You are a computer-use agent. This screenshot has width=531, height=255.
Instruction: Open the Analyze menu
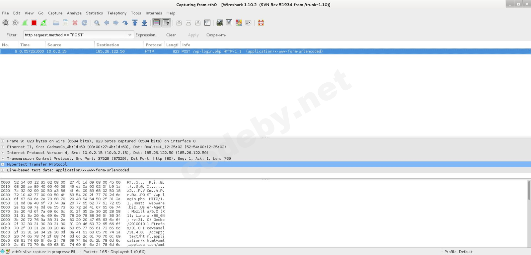pos(74,13)
